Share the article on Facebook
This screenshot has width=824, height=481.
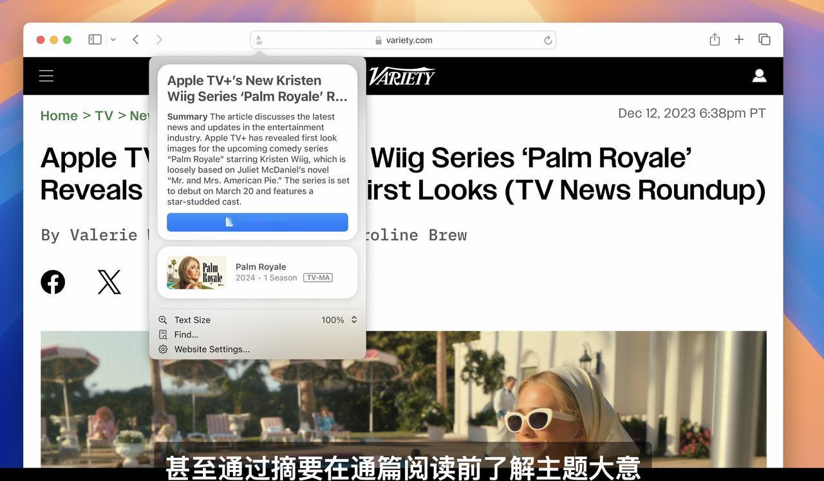(x=53, y=282)
